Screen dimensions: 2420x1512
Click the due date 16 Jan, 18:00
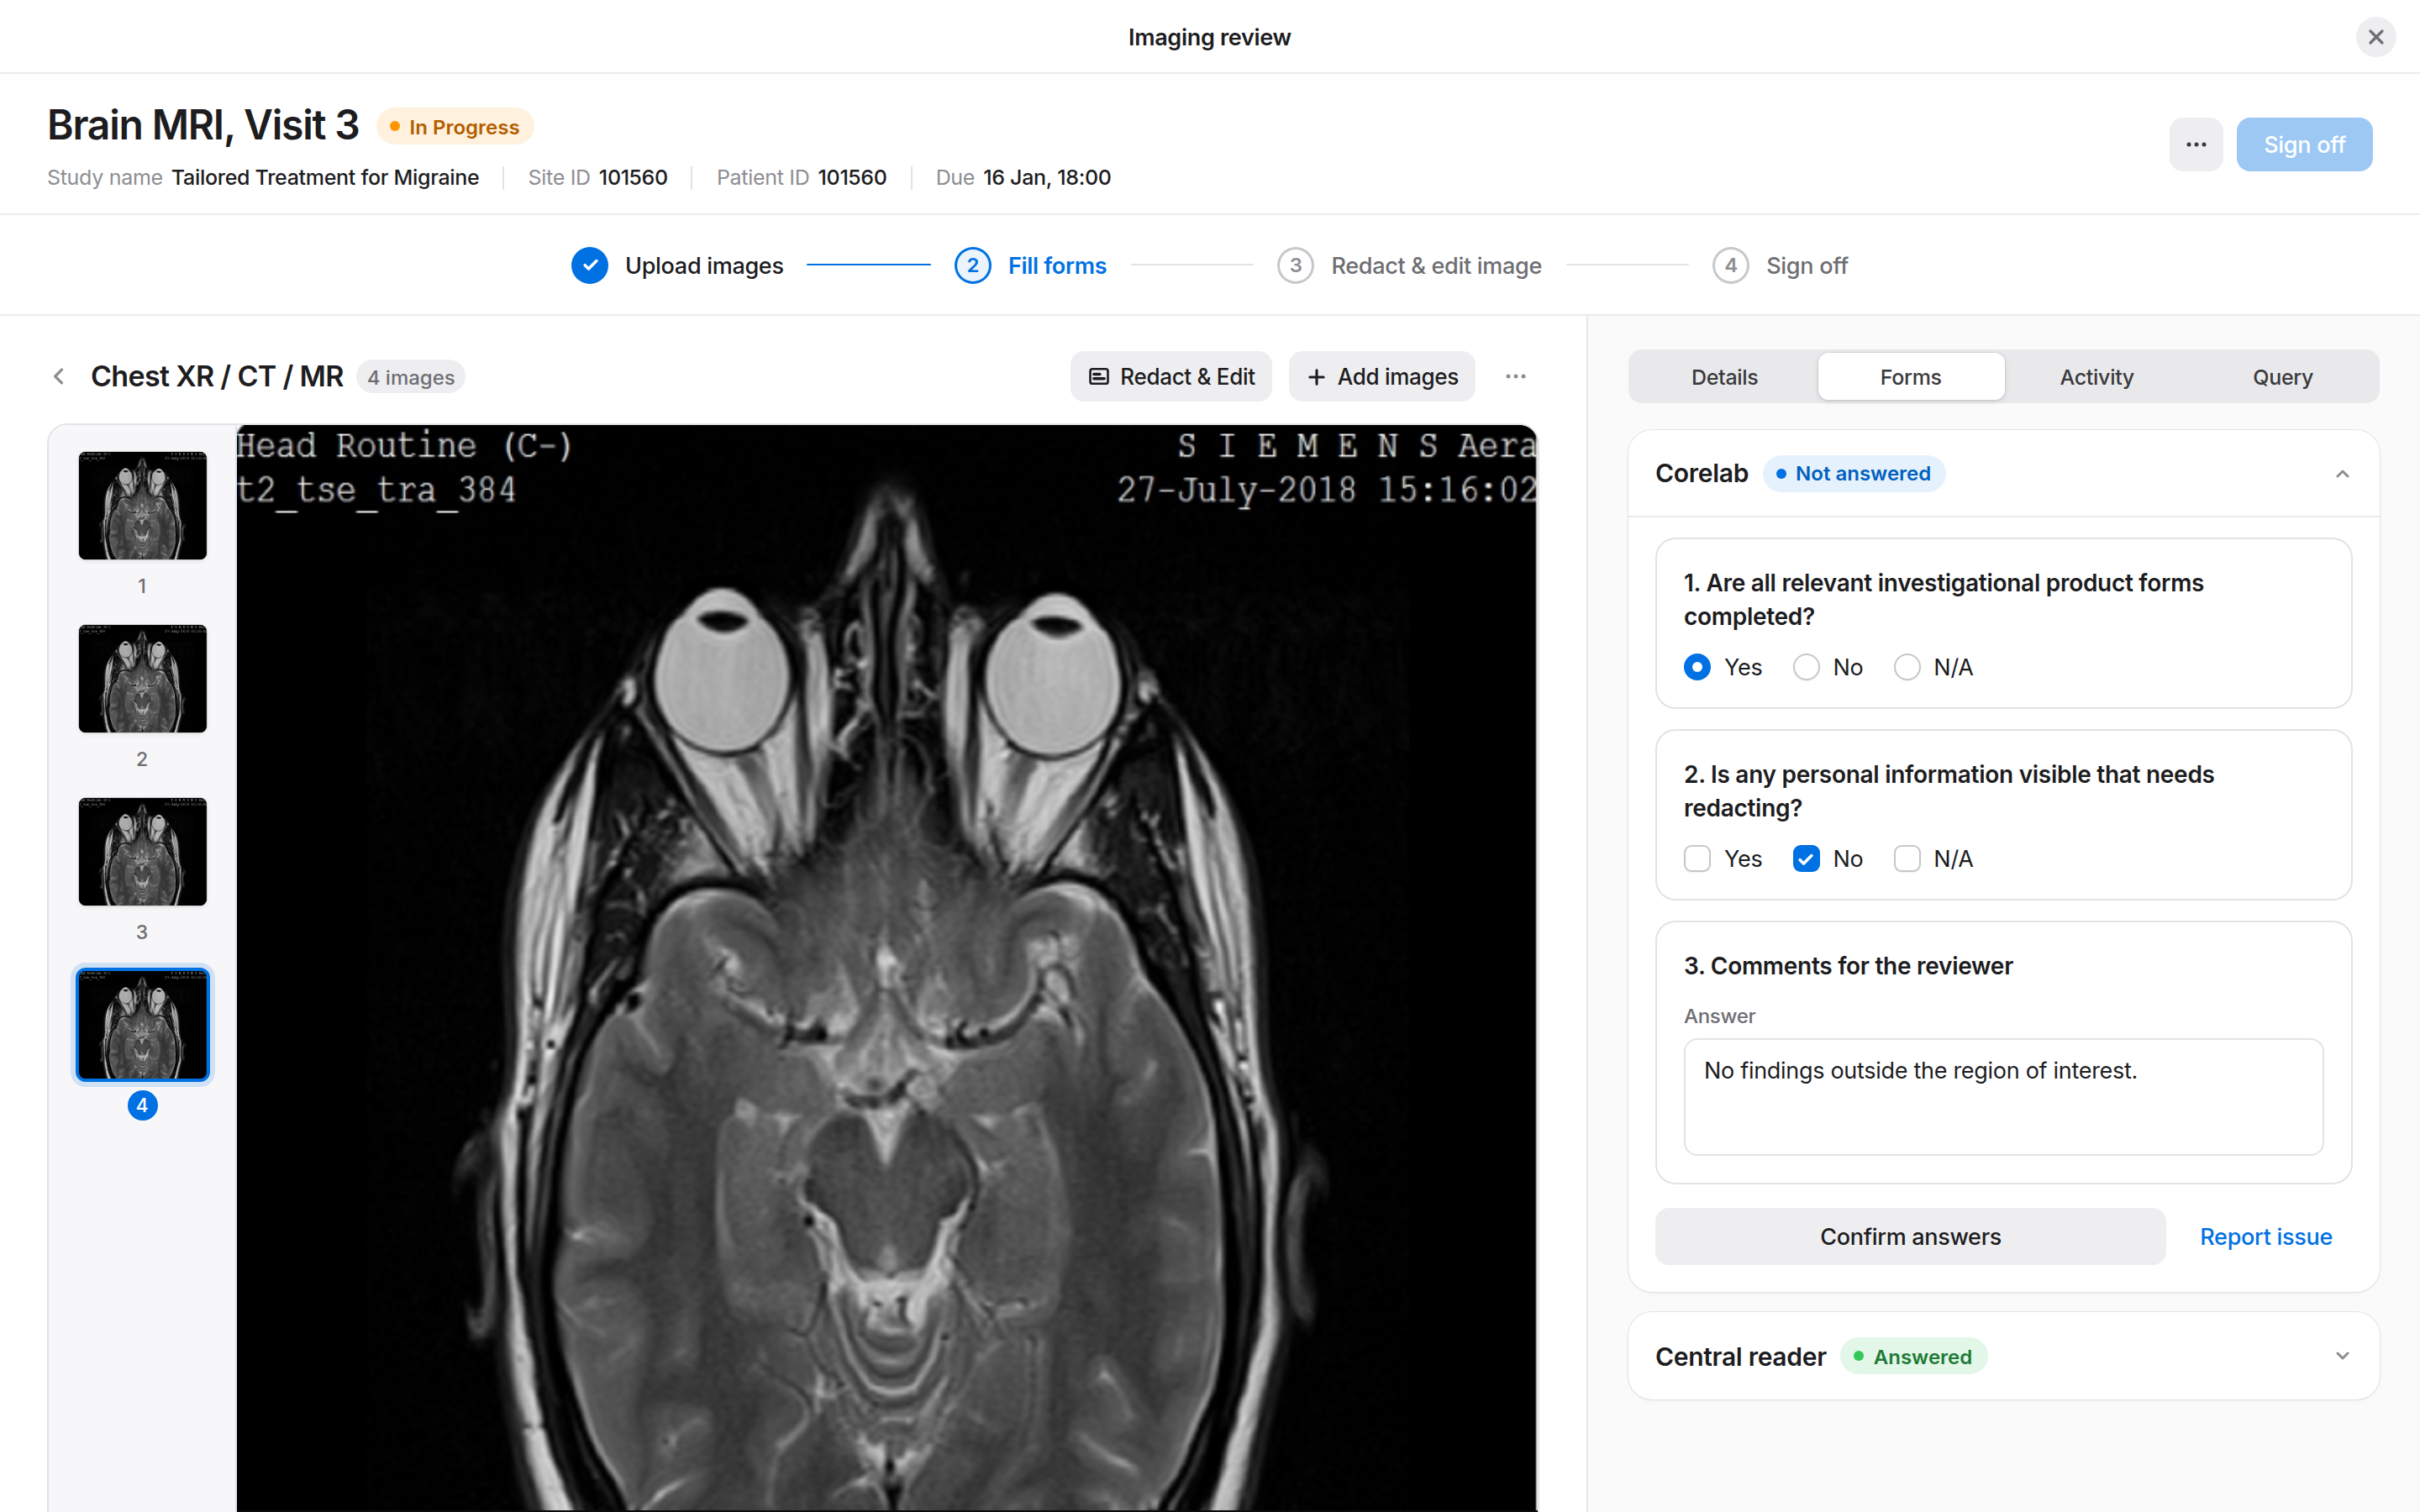pyautogui.click(x=1047, y=177)
